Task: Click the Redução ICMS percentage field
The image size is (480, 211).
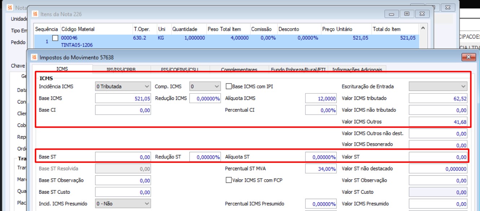Action: (205, 98)
